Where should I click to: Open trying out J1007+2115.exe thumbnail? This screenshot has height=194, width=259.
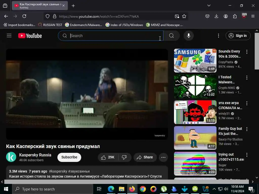(195, 164)
